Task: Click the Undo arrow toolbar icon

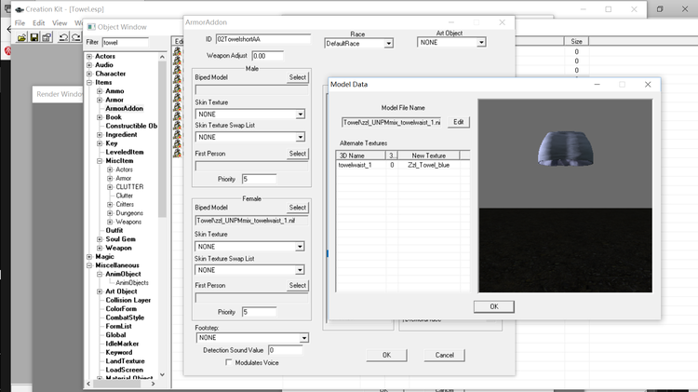Action: click(x=63, y=37)
